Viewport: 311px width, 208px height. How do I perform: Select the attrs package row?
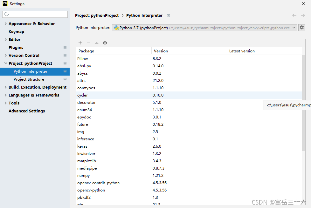click(x=189, y=81)
